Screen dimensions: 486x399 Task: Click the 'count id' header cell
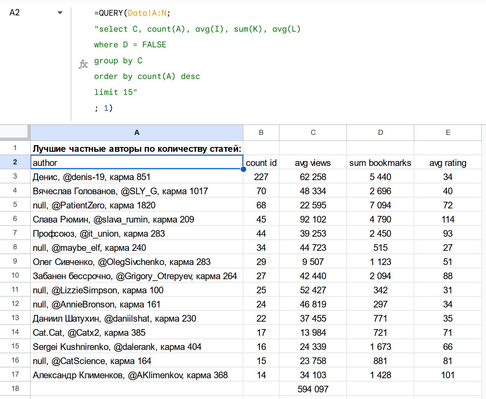[x=261, y=163]
